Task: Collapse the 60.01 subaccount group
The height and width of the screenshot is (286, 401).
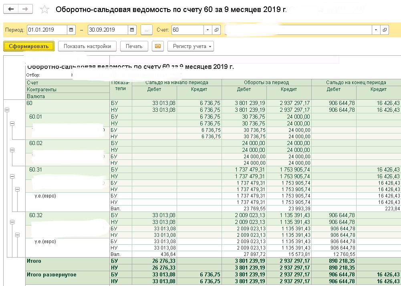Action: click(x=12, y=123)
